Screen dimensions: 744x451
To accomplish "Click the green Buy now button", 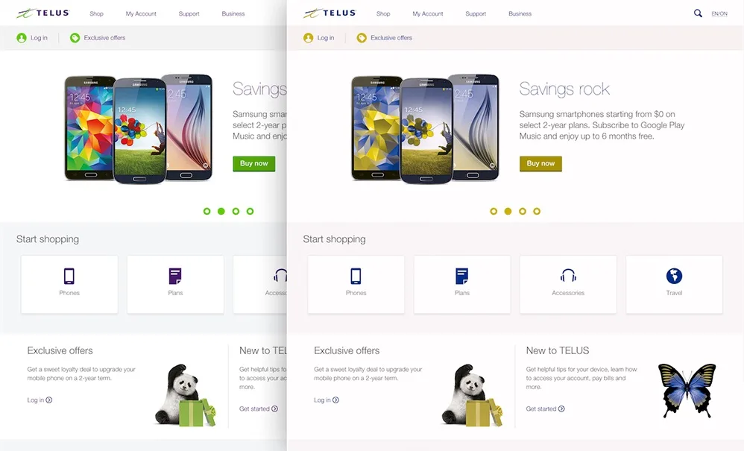I will pyautogui.click(x=254, y=163).
